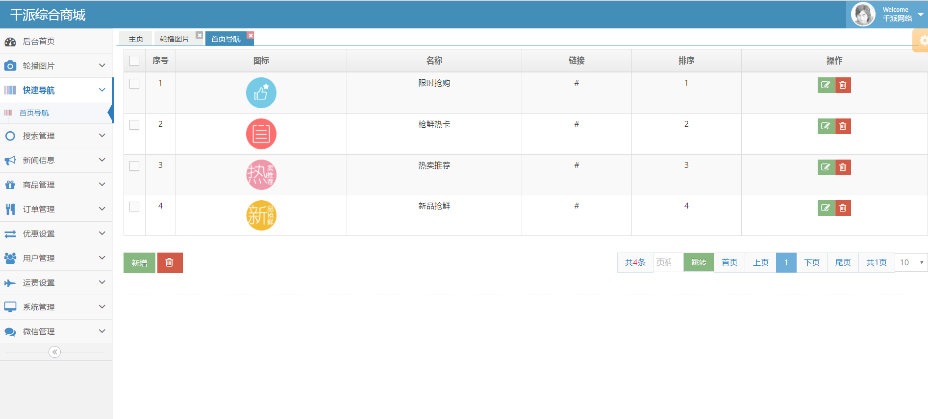Collapse the sidebar with the double-arrow button
Viewport: 928px width, 419px height.
pyautogui.click(x=55, y=352)
